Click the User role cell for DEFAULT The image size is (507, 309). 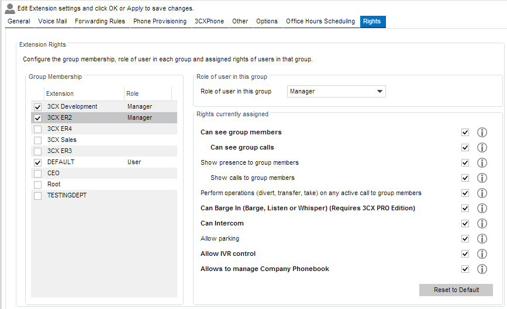click(134, 162)
